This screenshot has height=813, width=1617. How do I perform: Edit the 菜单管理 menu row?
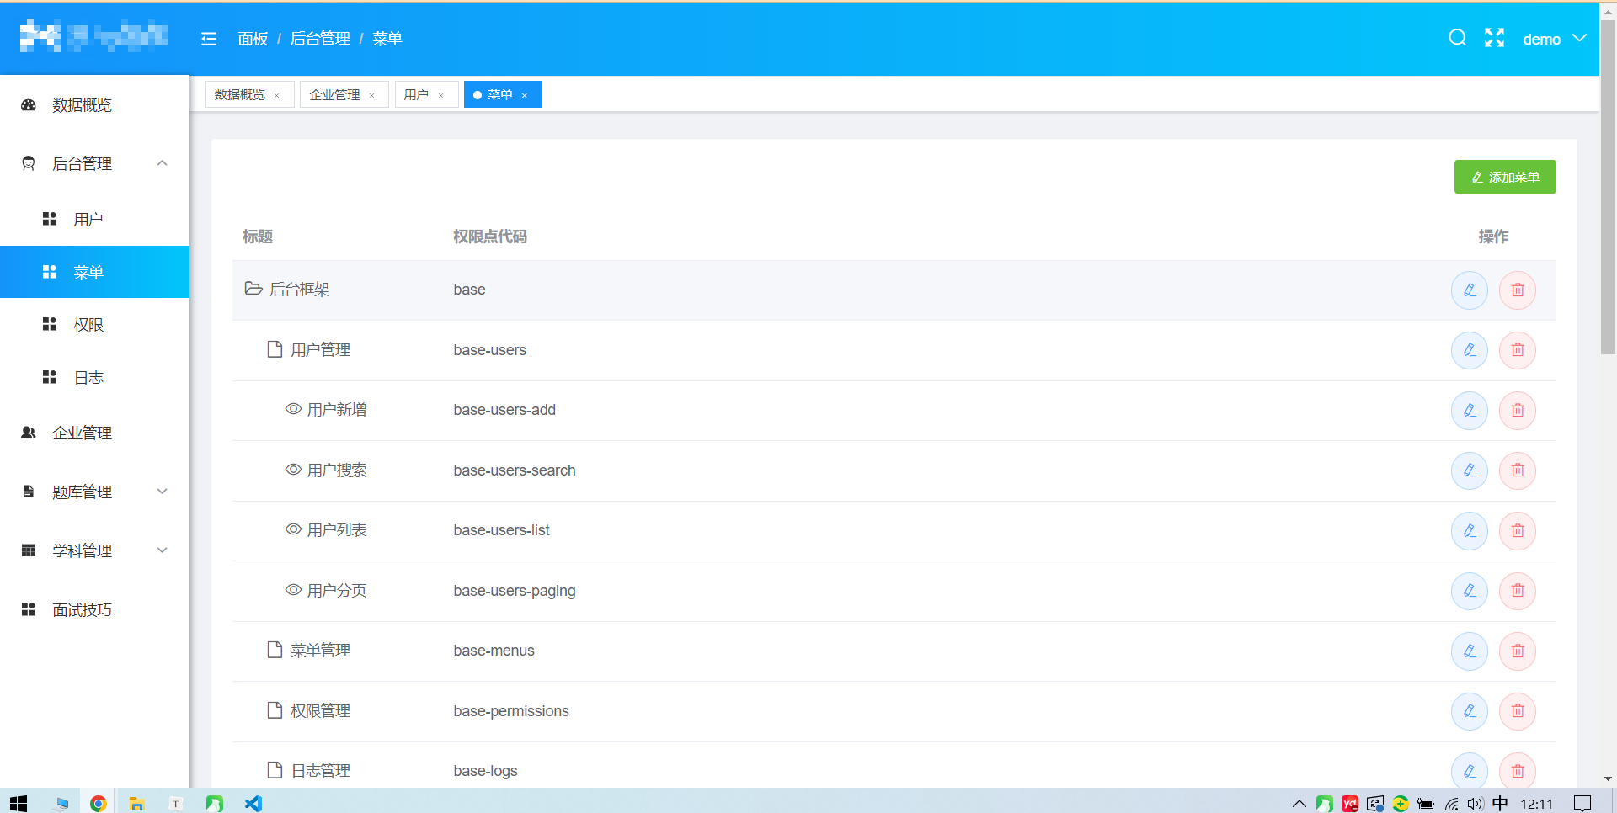click(1470, 651)
